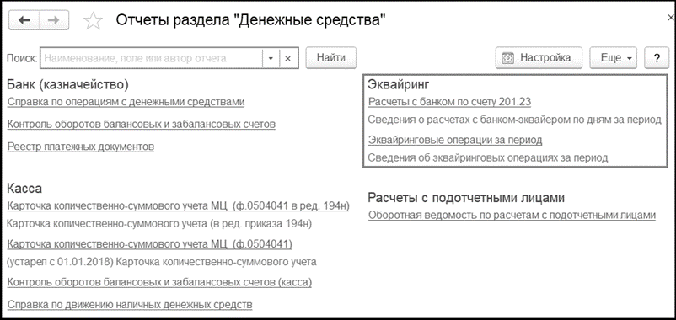Open Расчеты с банком по счету 201.23

[449, 102]
